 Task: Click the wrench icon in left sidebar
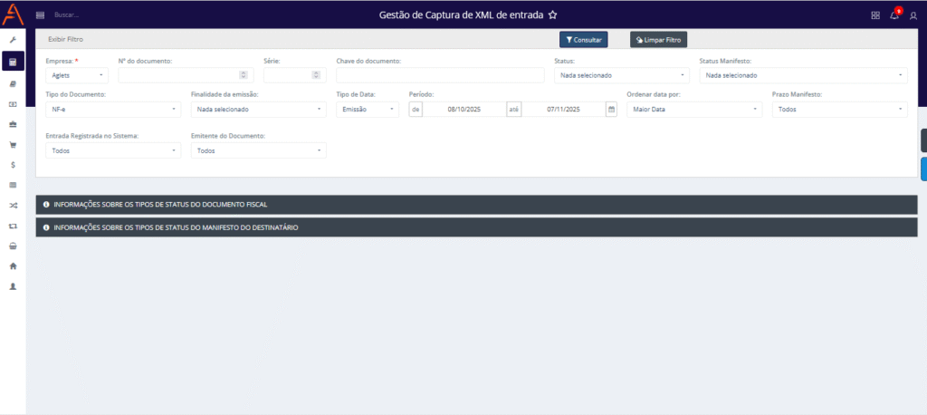[x=13, y=41]
